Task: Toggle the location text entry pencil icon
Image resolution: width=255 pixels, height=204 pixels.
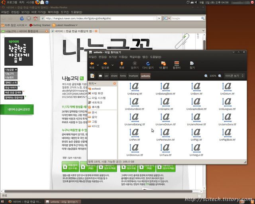Action: pos(92,76)
